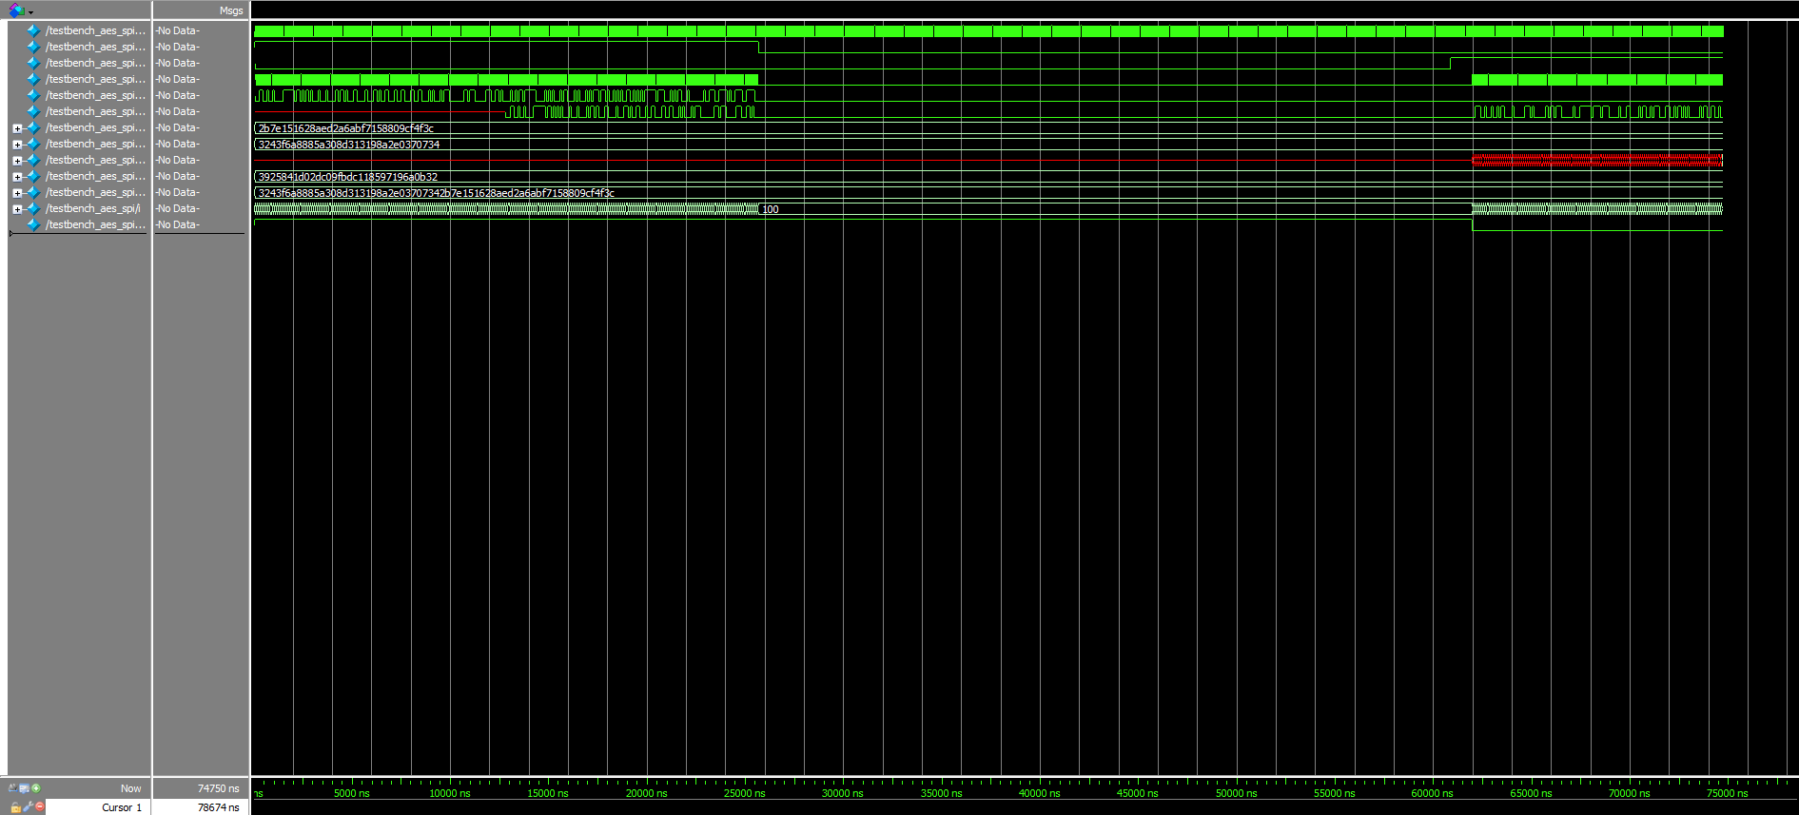Select the Cursor 1 name label
1799x815 pixels.
tap(121, 807)
